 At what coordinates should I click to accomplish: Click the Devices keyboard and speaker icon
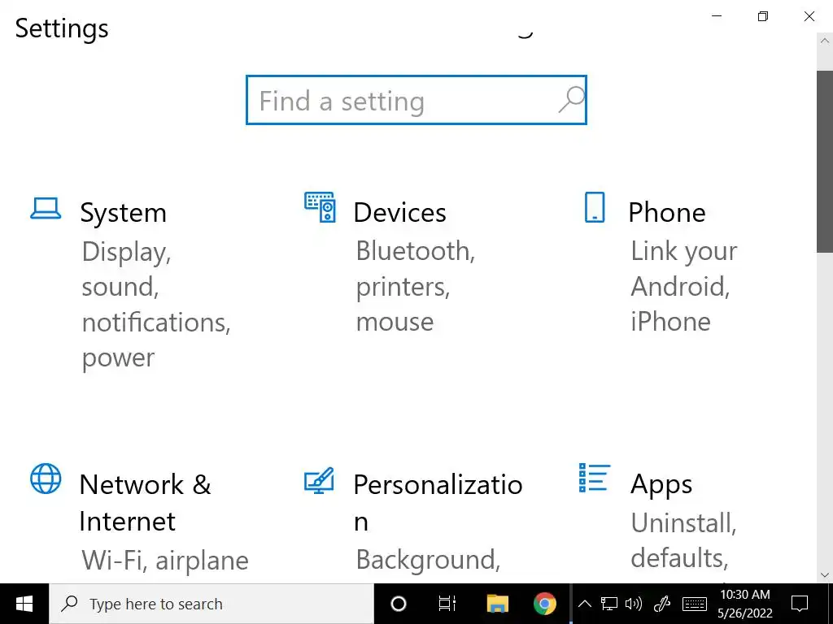pyautogui.click(x=320, y=208)
